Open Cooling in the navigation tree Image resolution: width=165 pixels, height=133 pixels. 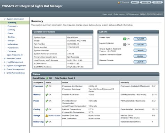click(11, 37)
